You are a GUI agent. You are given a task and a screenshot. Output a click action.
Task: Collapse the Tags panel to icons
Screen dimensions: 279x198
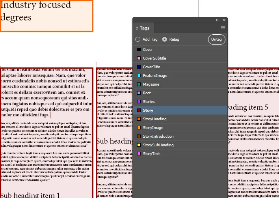217,20
